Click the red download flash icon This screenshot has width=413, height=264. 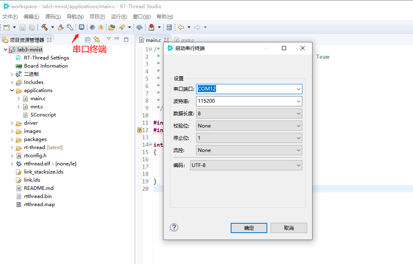pyautogui.click(x=151, y=27)
